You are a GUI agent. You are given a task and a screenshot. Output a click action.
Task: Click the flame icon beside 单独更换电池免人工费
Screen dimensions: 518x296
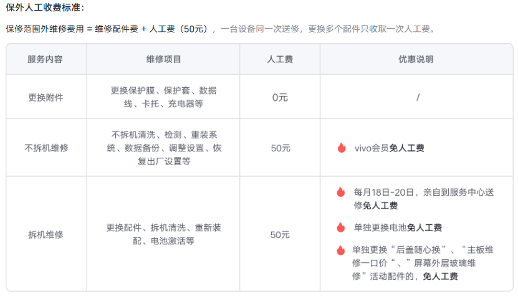coord(340,227)
